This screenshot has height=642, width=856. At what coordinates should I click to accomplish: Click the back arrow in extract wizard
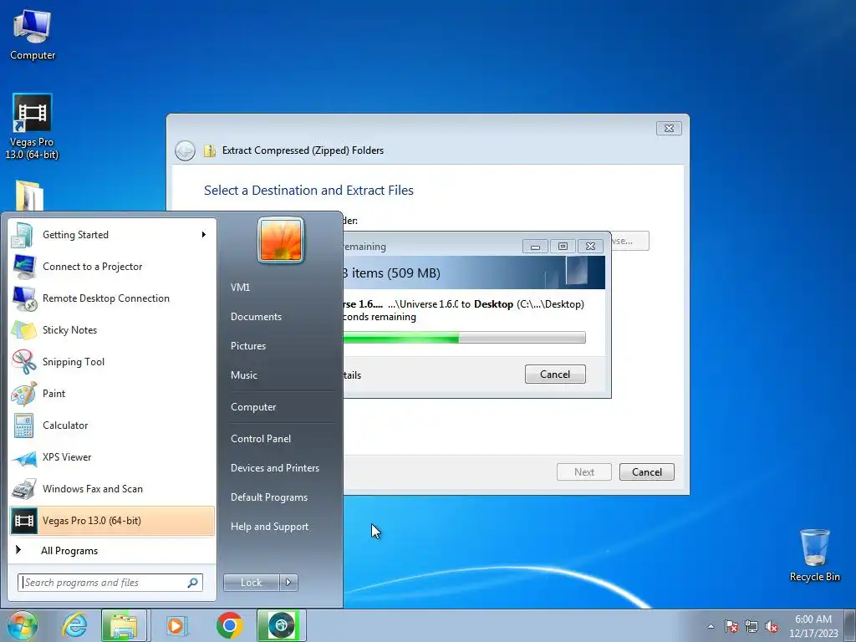[x=185, y=150]
